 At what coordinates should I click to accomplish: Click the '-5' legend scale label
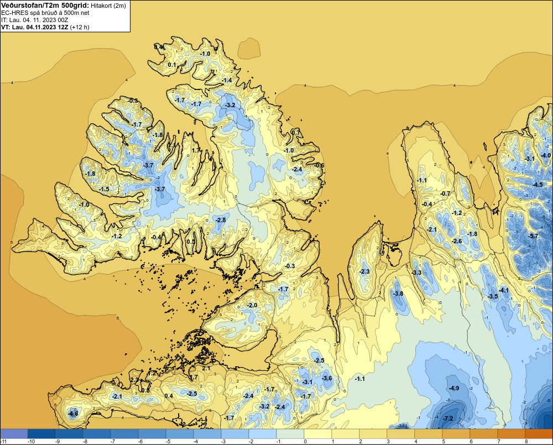click(167, 442)
